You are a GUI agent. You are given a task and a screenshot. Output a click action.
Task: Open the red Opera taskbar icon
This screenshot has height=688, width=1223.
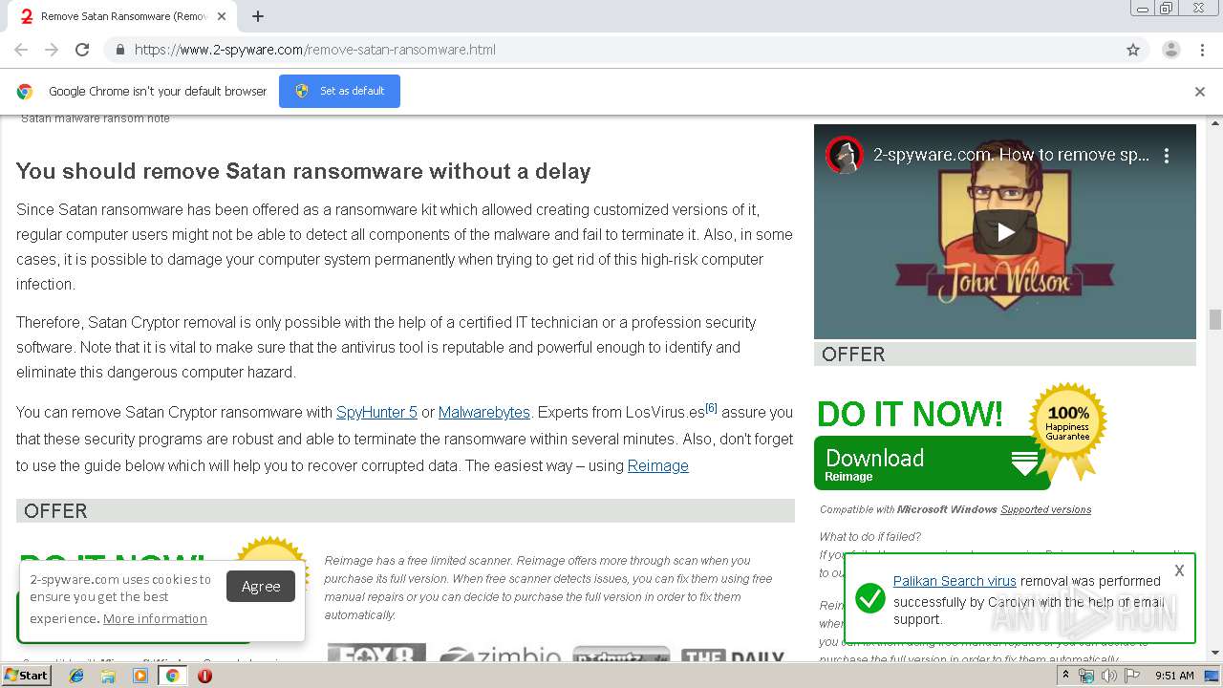[204, 676]
